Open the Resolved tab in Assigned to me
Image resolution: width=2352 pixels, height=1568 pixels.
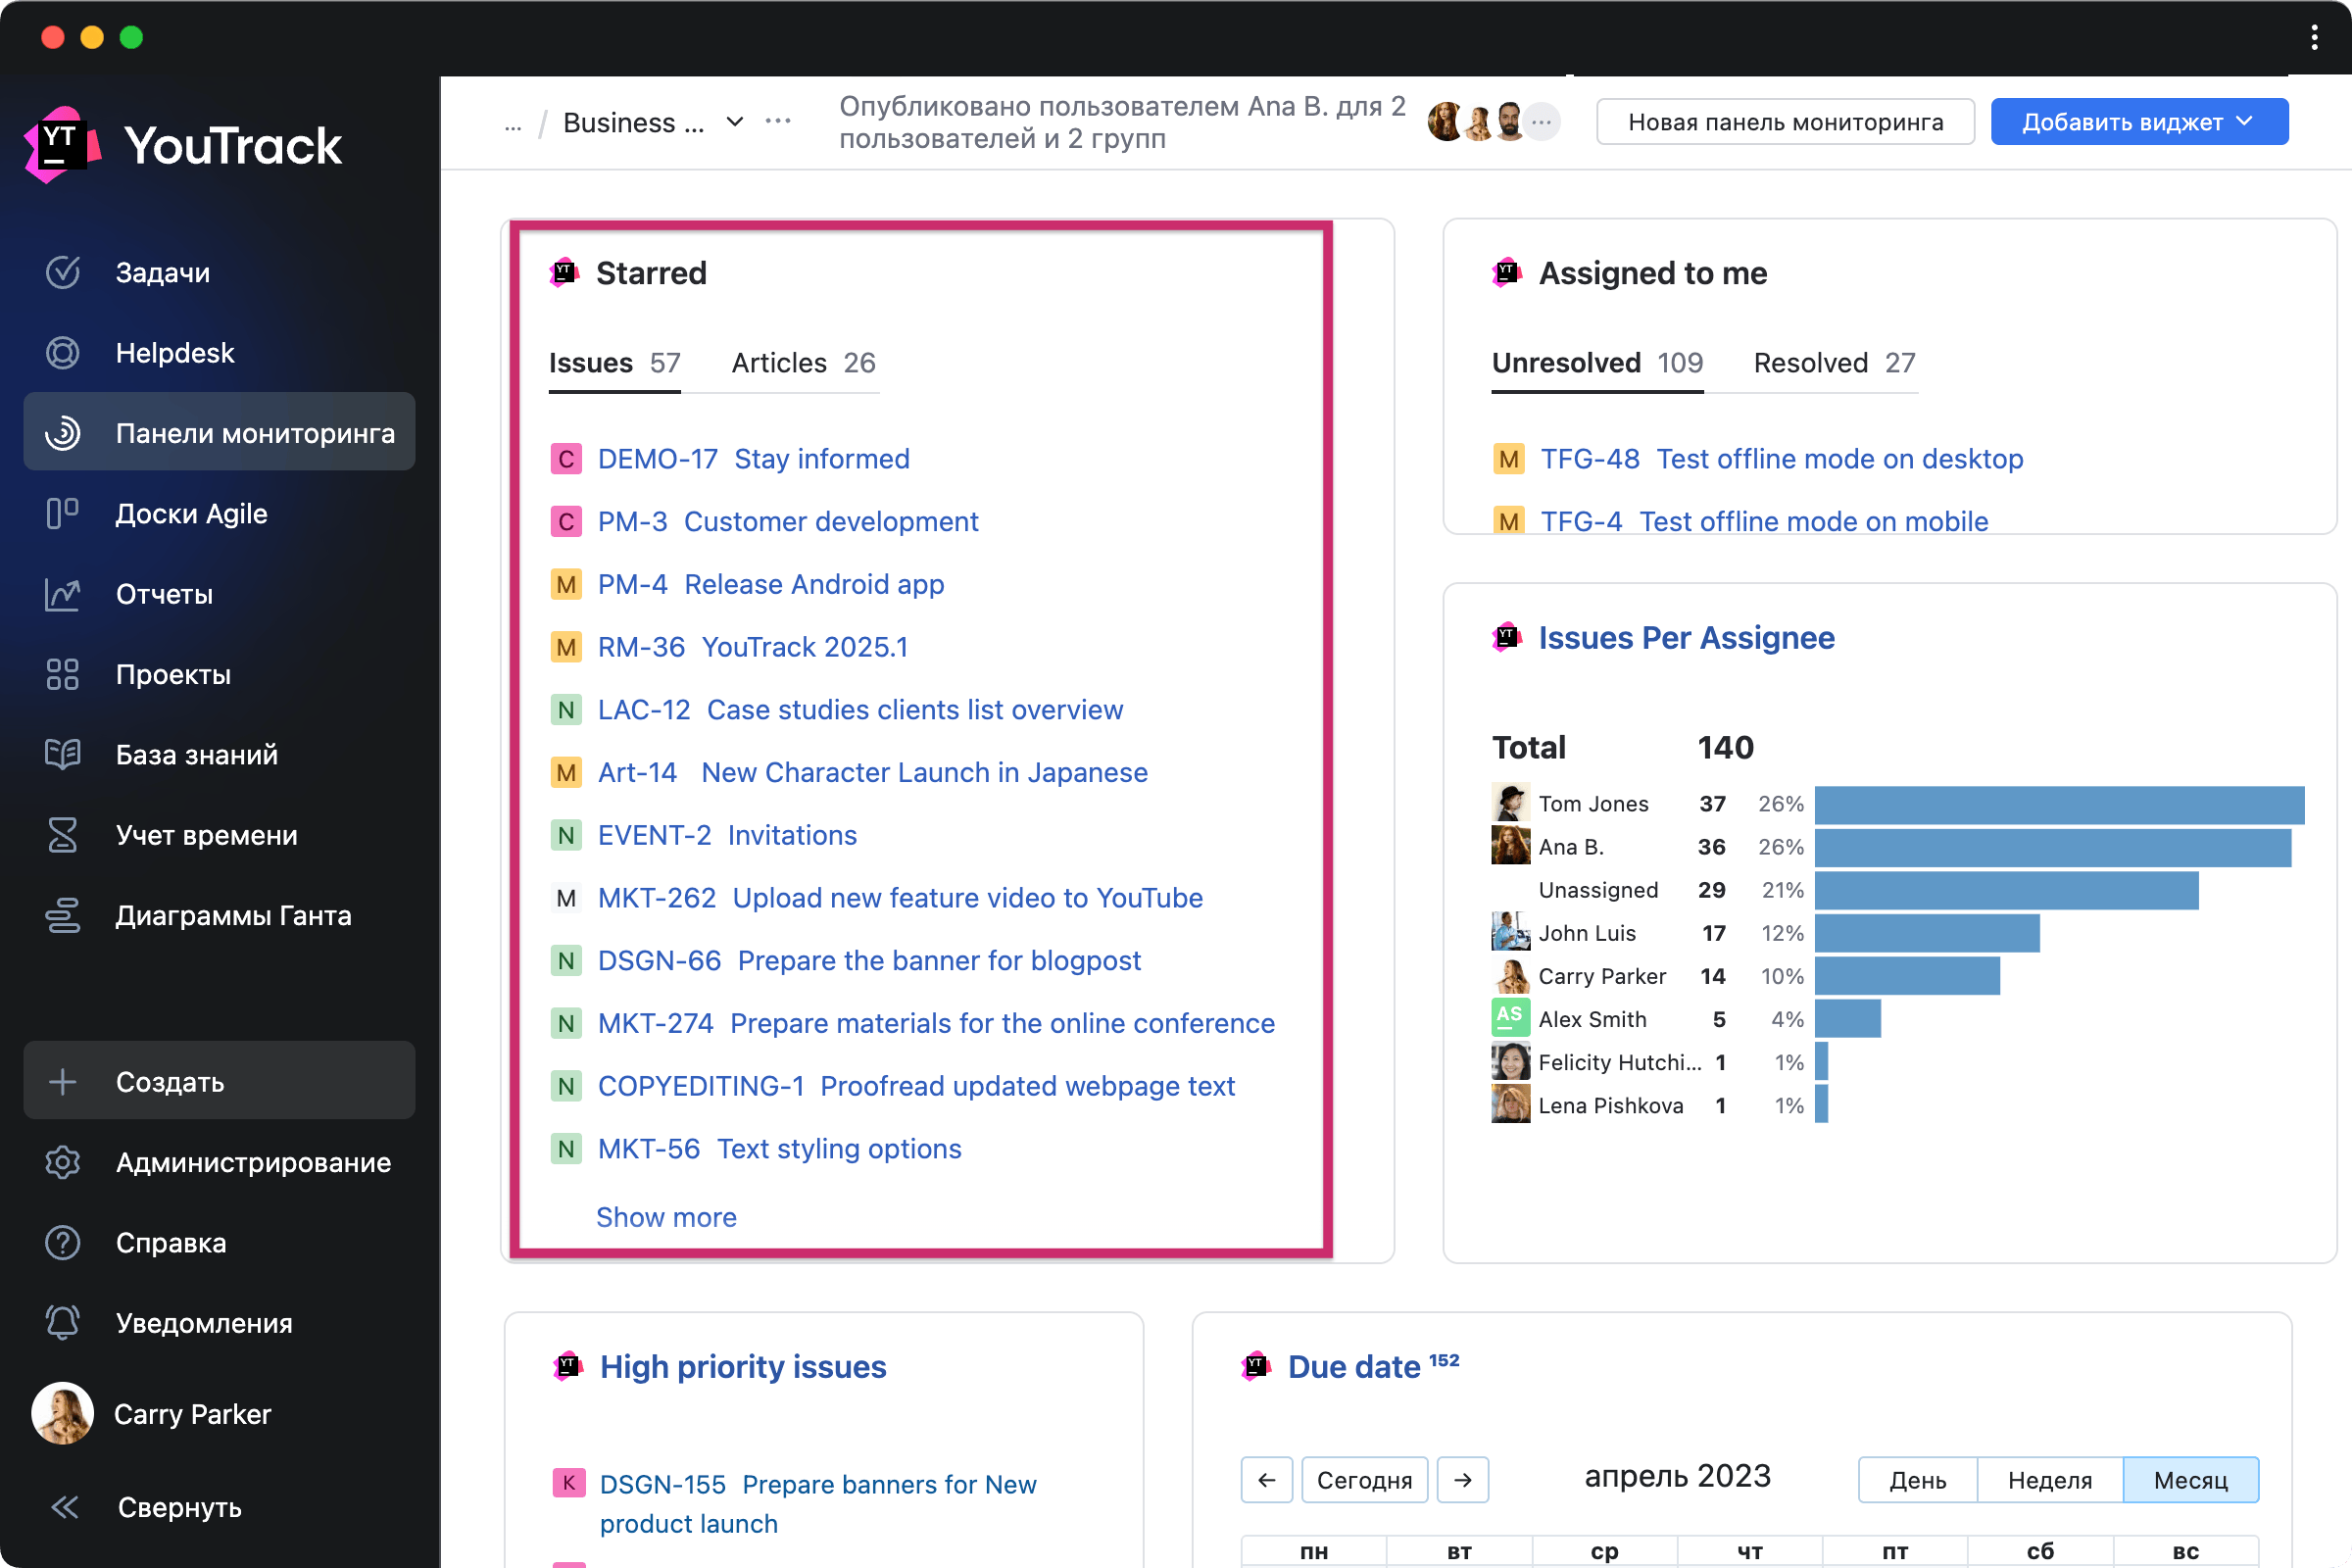[x=1833, y=363]
